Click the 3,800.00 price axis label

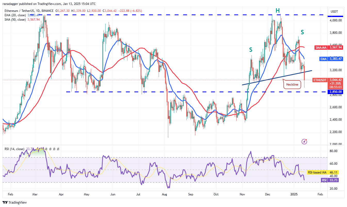click(335, 33)
